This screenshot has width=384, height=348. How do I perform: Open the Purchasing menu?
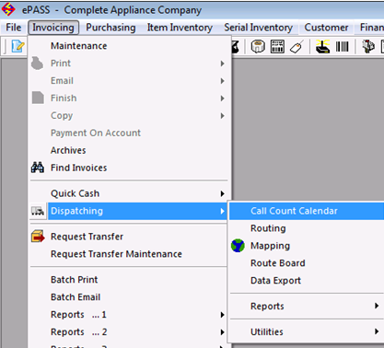click(111, 28)
